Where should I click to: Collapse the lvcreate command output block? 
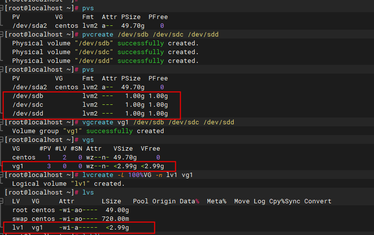pyautogui.click(x=1, y=175)
